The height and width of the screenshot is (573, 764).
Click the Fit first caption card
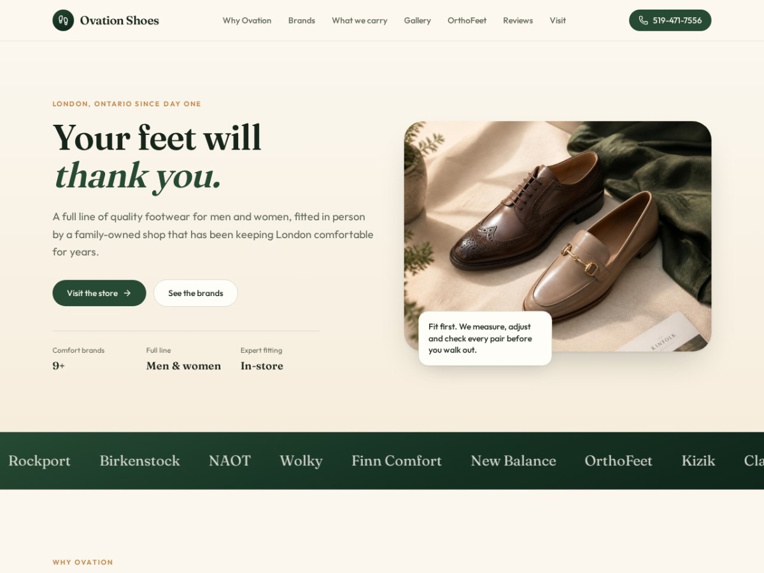click(x=485, y=338)
